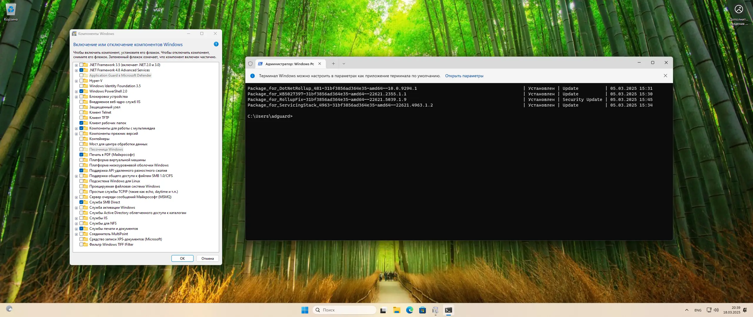
Task: Open the Windows Start menu
Action: [305, 310]
